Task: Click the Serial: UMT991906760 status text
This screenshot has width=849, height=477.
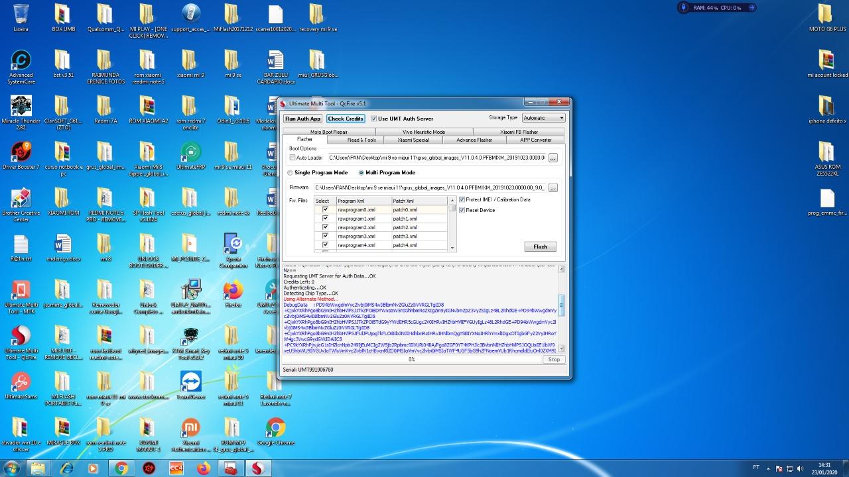Action: [x=308, y=370]
